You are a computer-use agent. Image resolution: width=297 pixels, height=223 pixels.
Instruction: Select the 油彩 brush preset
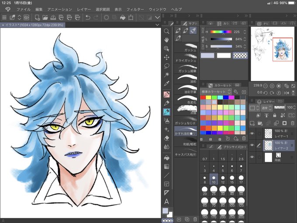coord(186,79)
